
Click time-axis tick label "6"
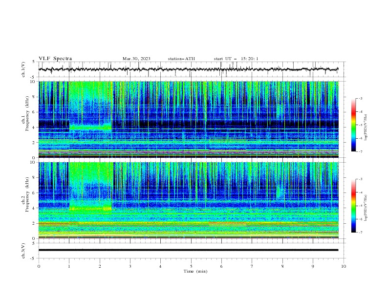pos(221,266)
